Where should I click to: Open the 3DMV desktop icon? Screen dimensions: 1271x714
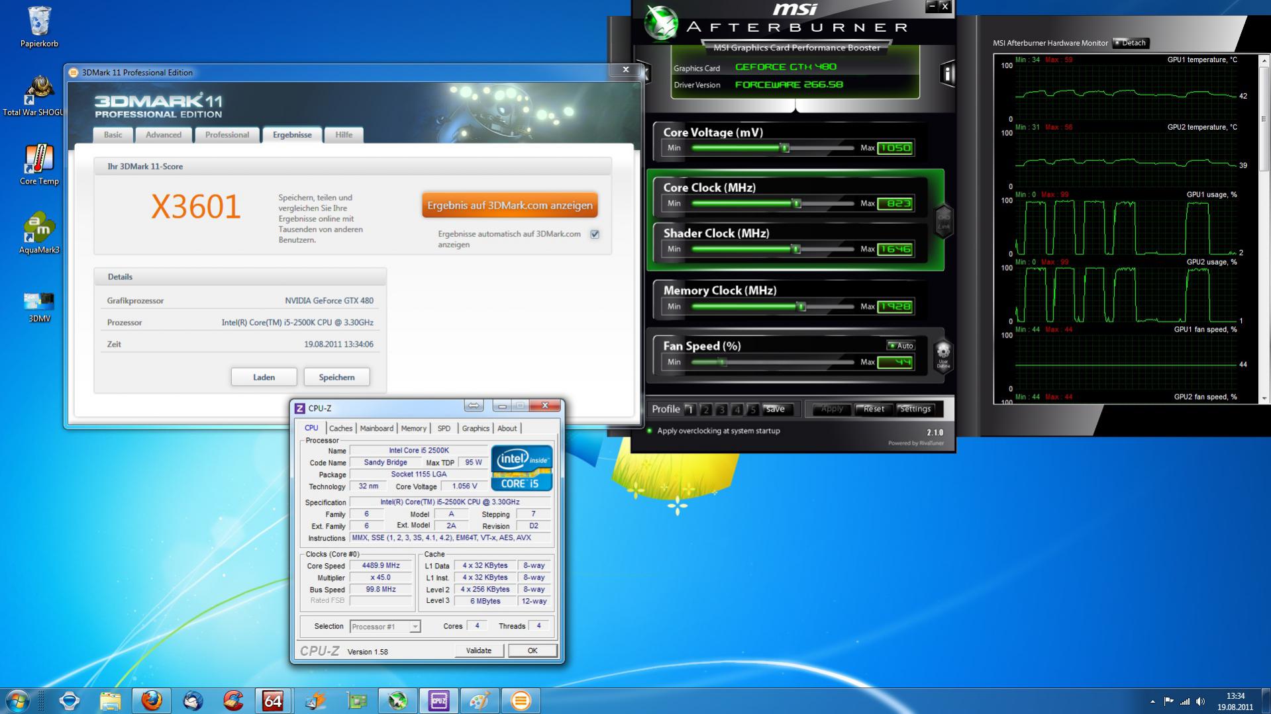(39, 307)
